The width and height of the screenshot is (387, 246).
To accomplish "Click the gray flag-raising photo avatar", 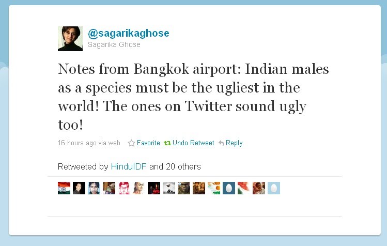I will tap(169, 188).
